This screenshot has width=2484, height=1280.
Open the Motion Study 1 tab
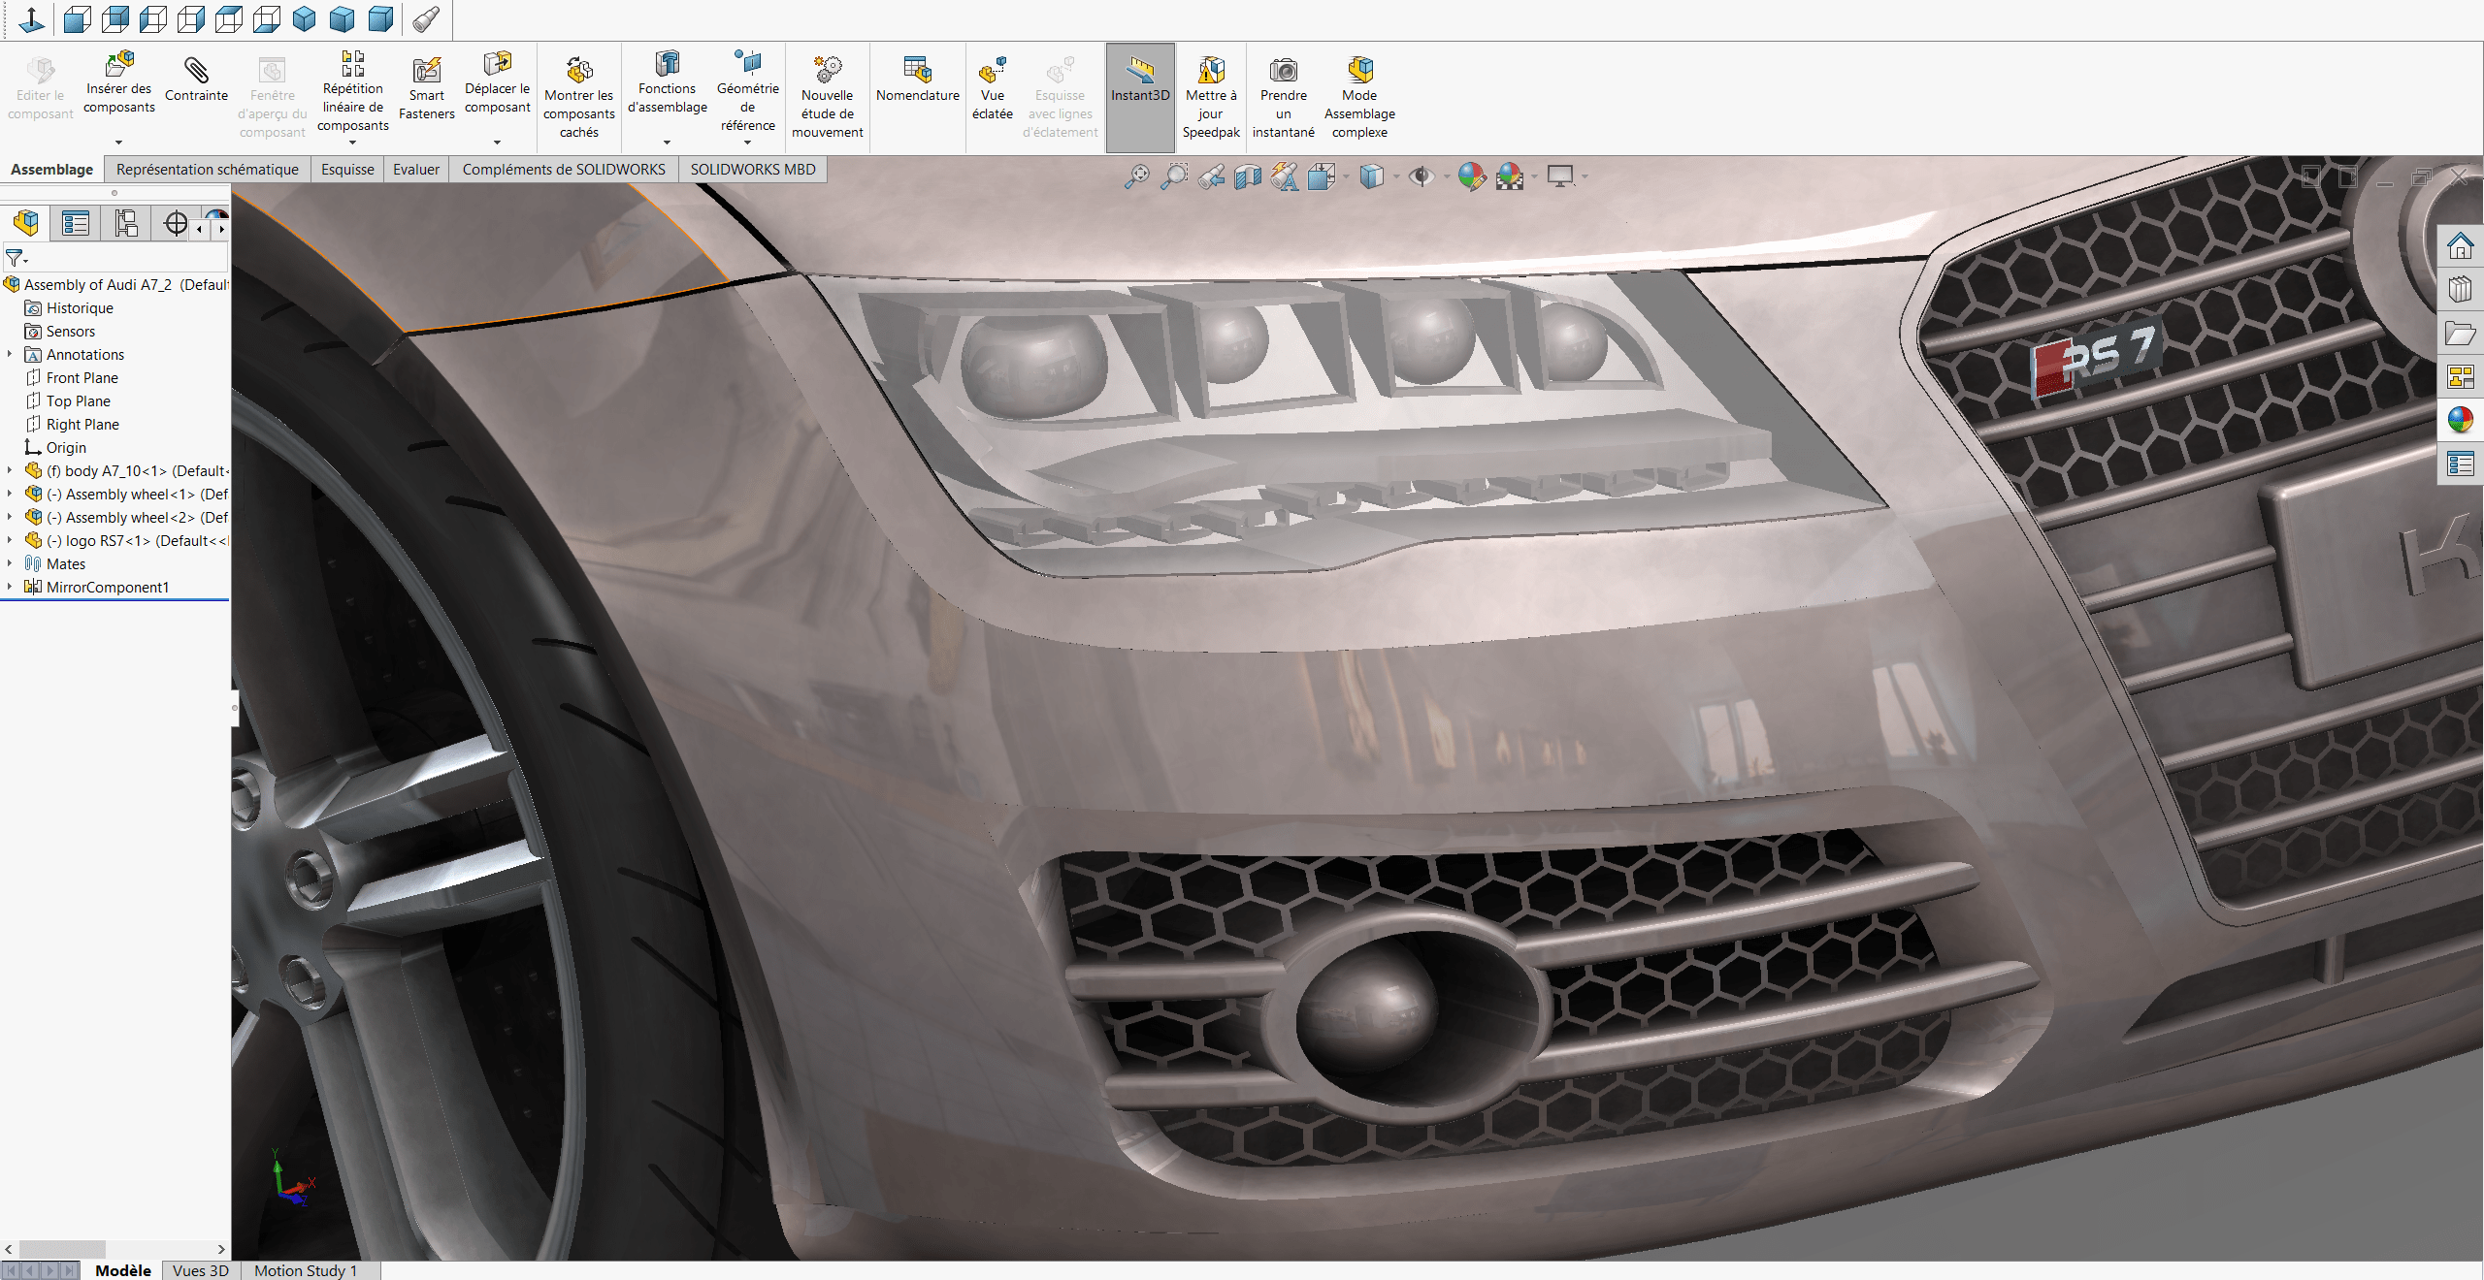306,1270
